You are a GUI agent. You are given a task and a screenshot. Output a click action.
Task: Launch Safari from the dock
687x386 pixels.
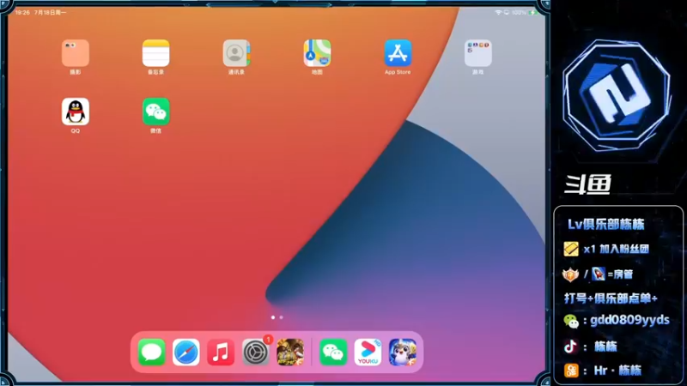[186, 352]
